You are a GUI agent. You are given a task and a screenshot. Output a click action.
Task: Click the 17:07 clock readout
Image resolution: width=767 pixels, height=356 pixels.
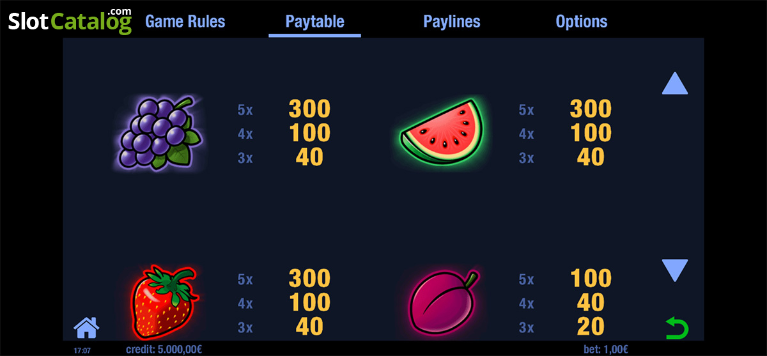81,350
